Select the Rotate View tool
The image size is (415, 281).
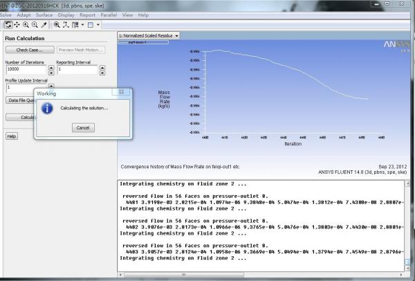8,25
